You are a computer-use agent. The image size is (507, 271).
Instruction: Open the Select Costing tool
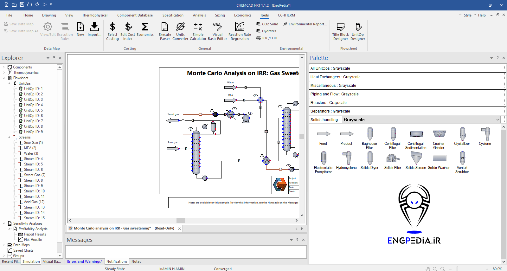pos(112,31)
